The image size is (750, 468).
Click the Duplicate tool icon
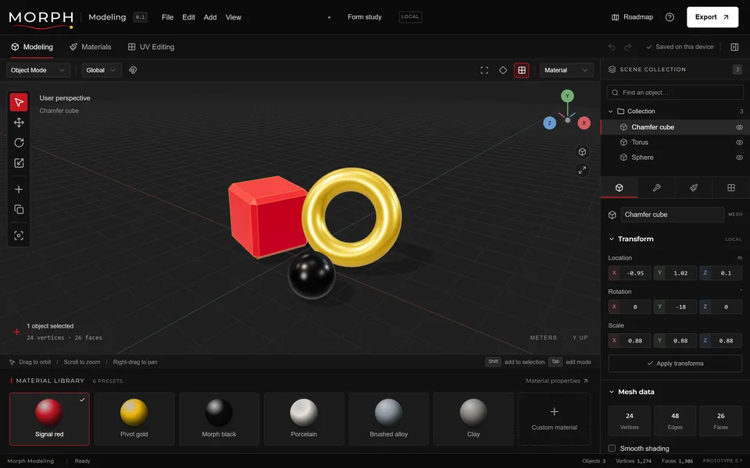coord(19,210)
